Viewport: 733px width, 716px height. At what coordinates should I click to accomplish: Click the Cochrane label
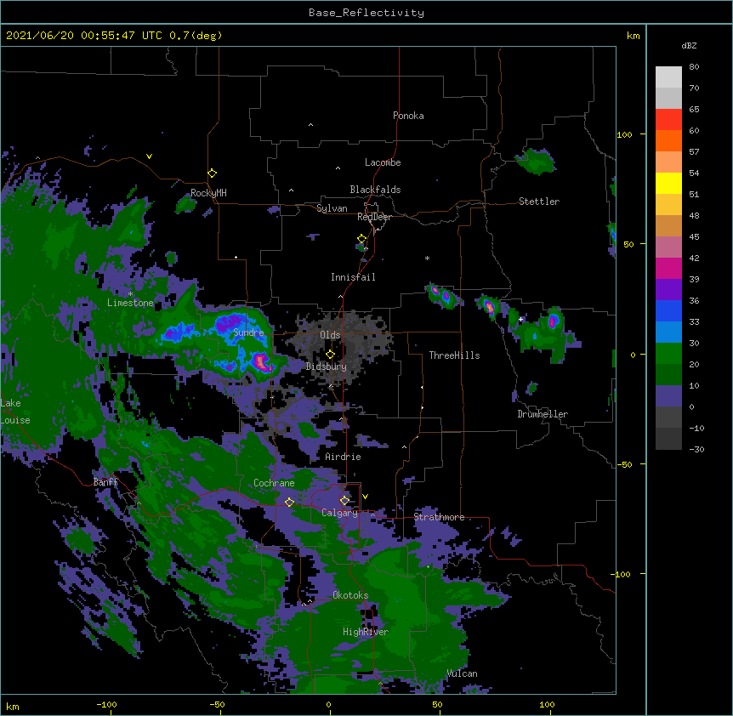click(x=274, y=483)
